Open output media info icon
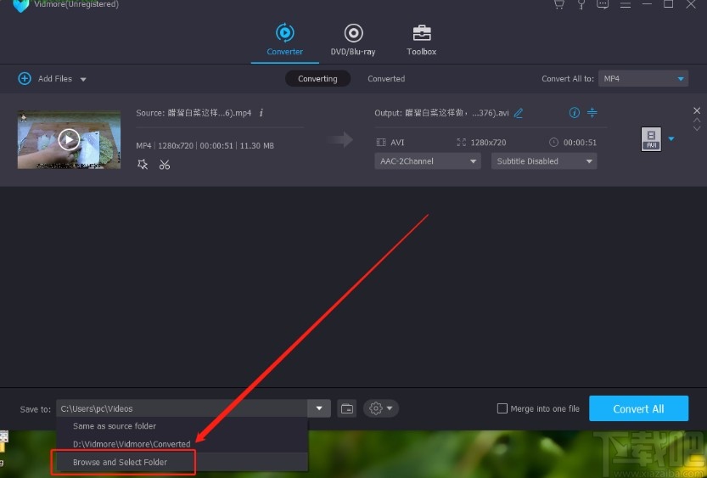Screen dimensions: 707x478 coord(574,112)
